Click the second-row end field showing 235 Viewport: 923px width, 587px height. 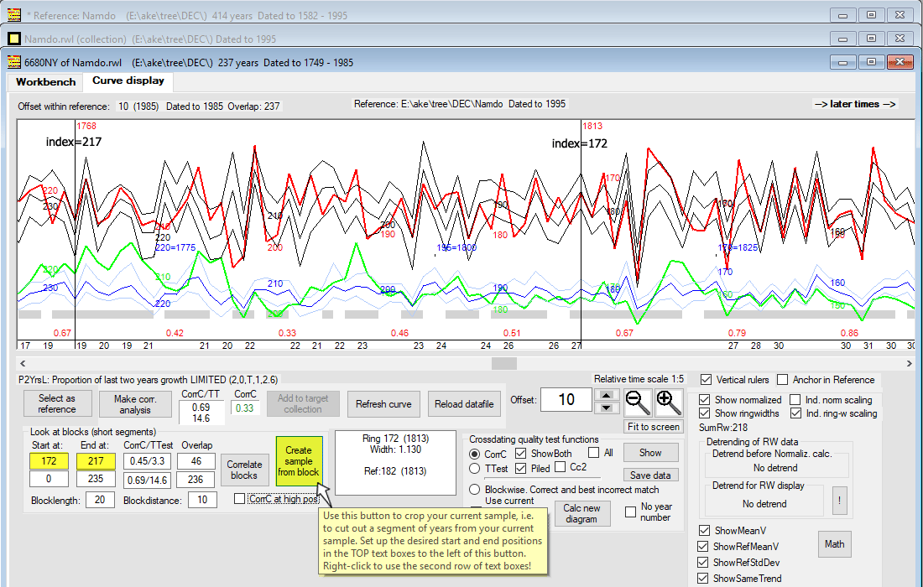pyautogui.click(x=96, y=479)
